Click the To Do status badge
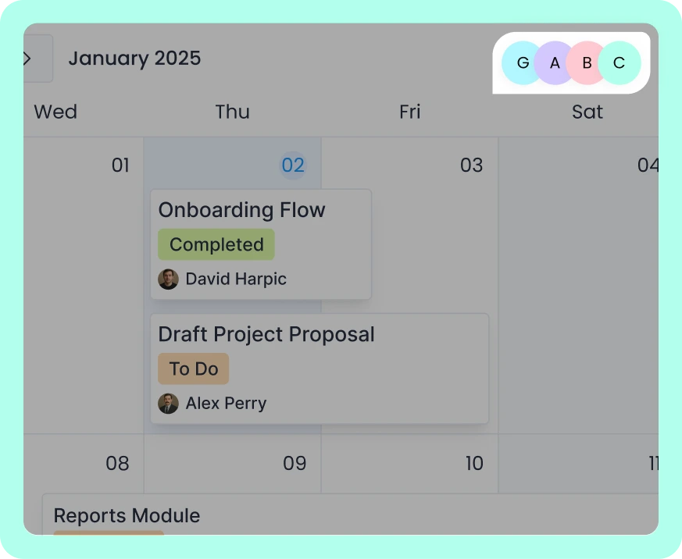 point(194,369)
